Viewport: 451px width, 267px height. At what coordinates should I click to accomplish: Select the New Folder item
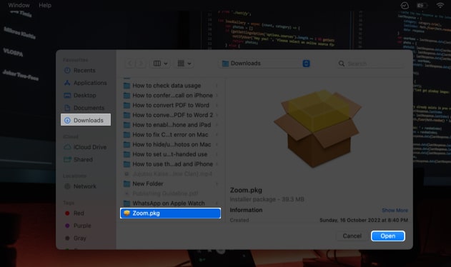point(171,183)
